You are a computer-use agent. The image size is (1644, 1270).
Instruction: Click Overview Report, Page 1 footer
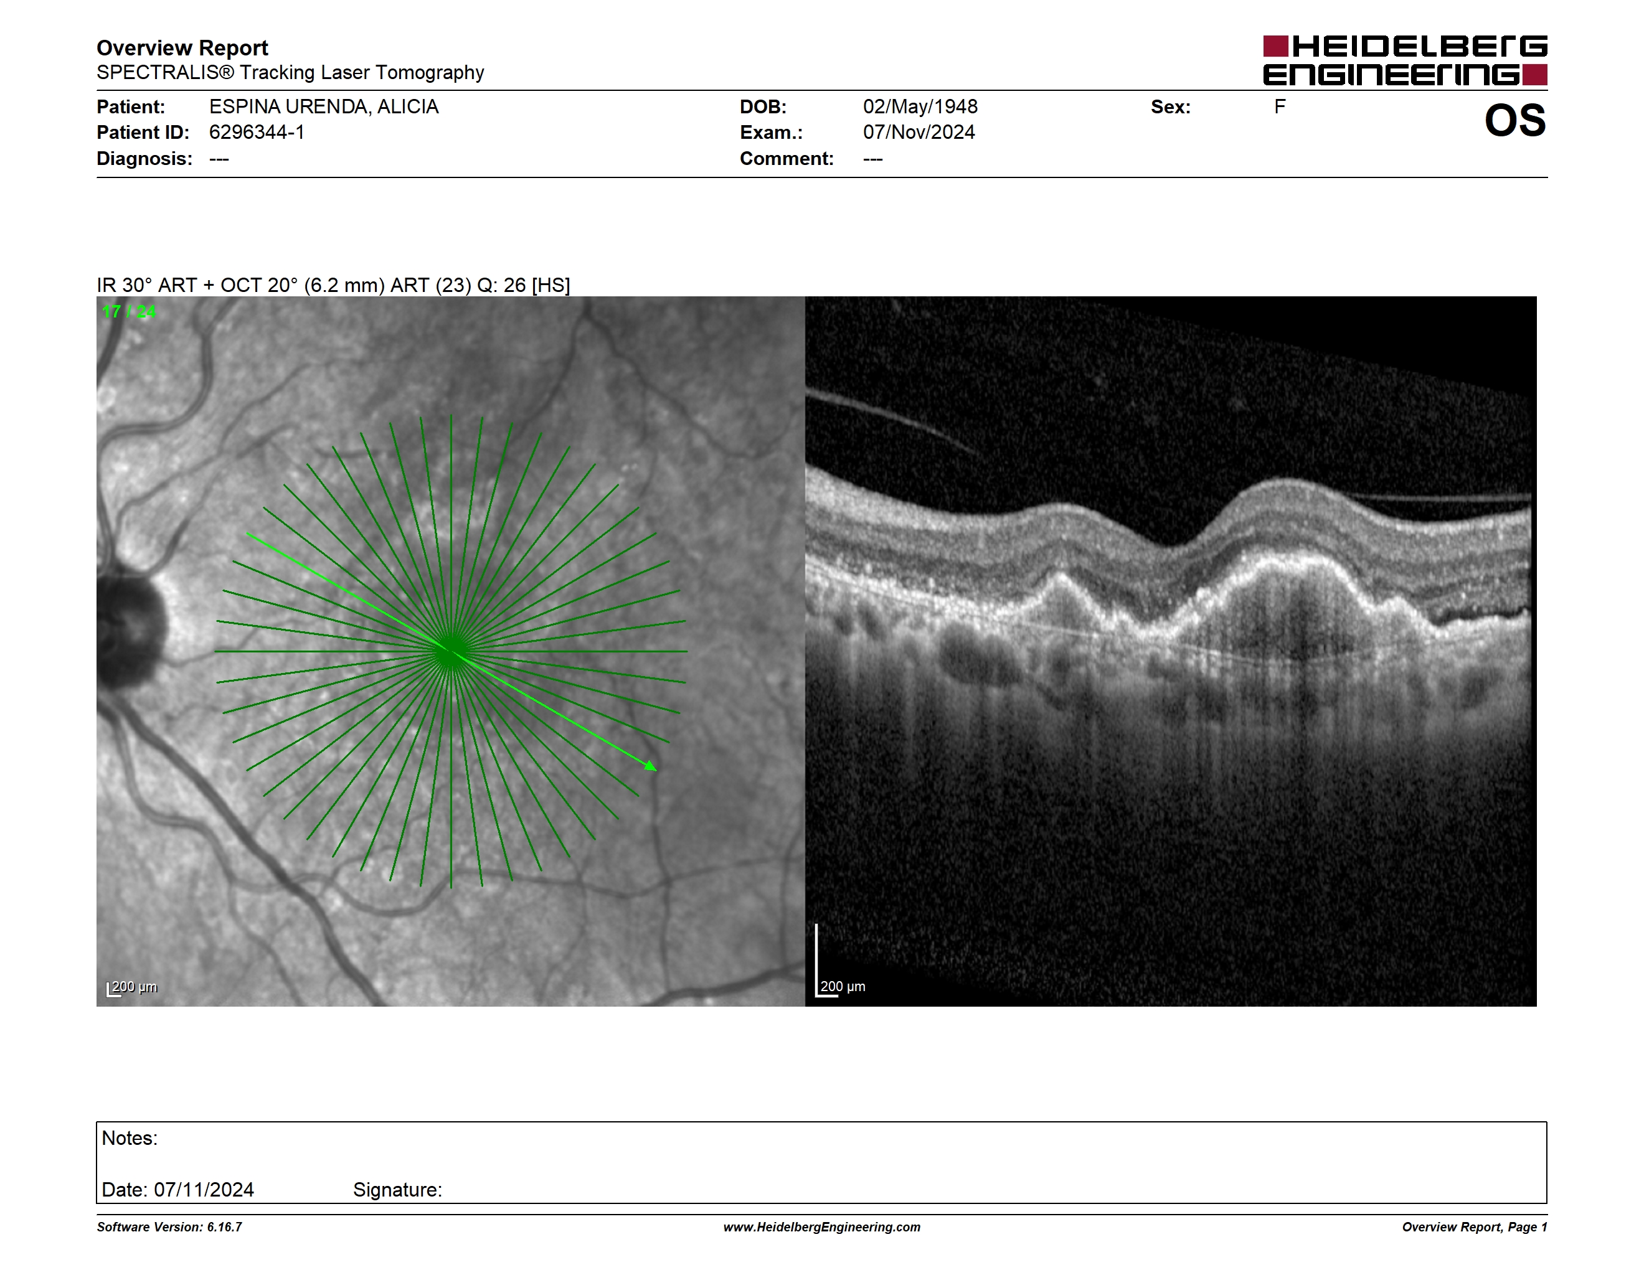pyautogui.click(x=1475, y=1227)
